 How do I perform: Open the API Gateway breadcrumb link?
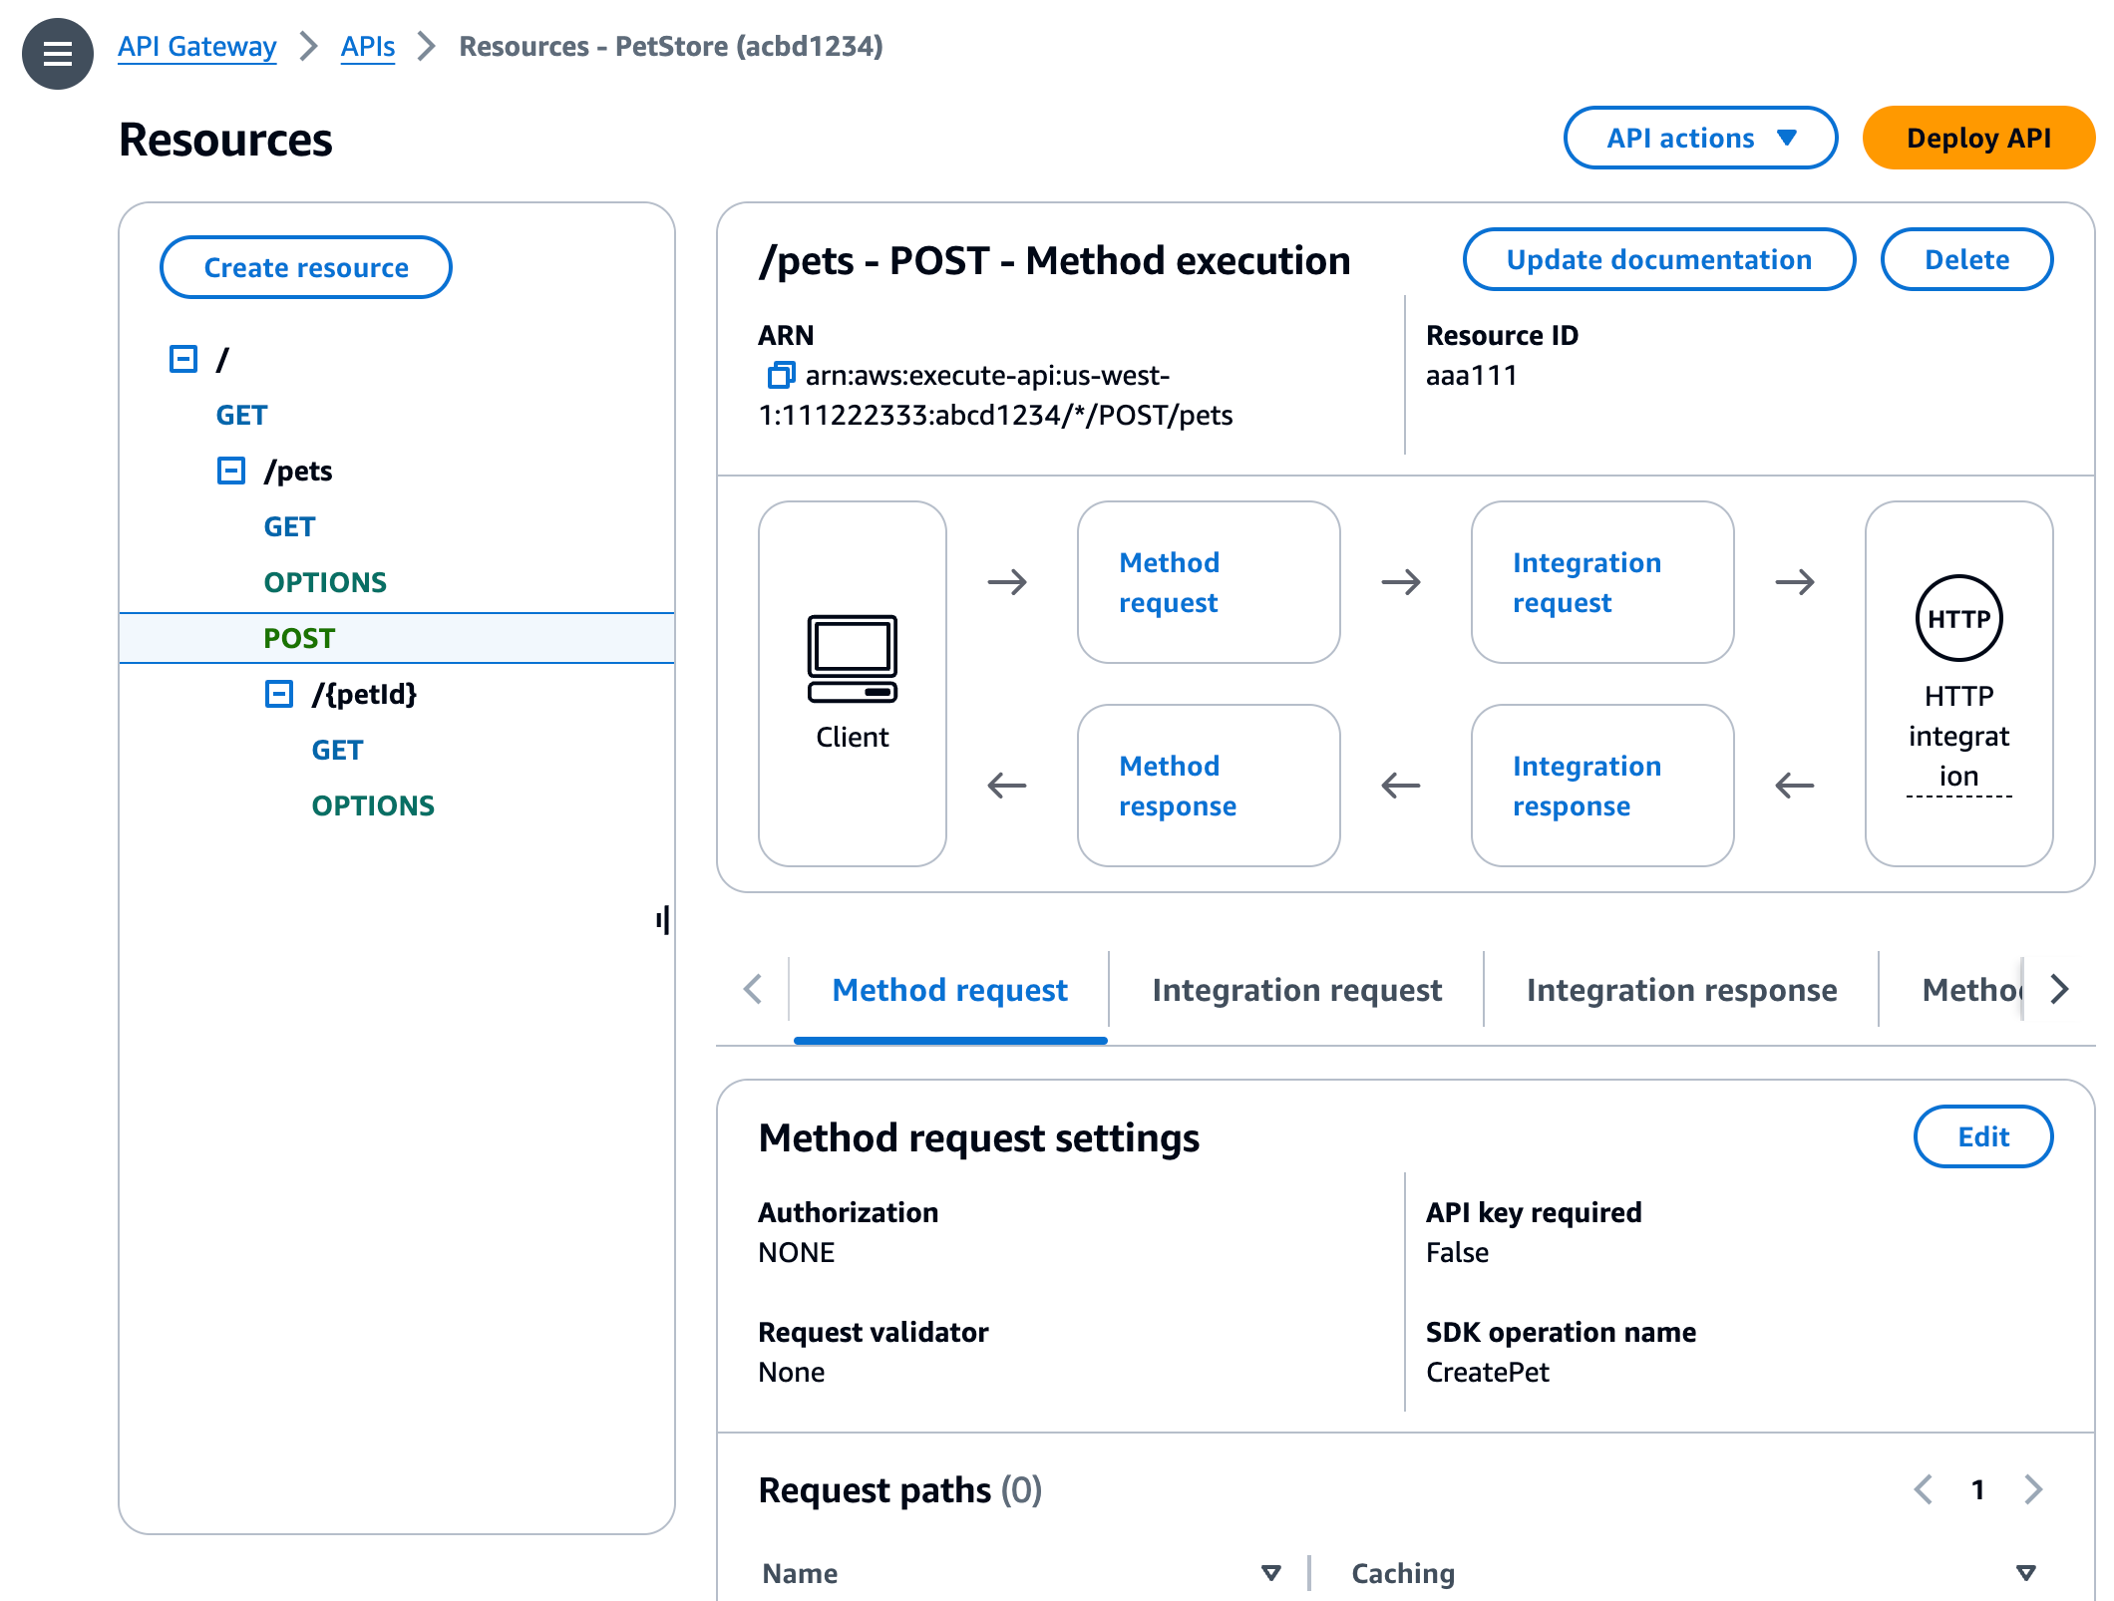[x=196, y=46]
